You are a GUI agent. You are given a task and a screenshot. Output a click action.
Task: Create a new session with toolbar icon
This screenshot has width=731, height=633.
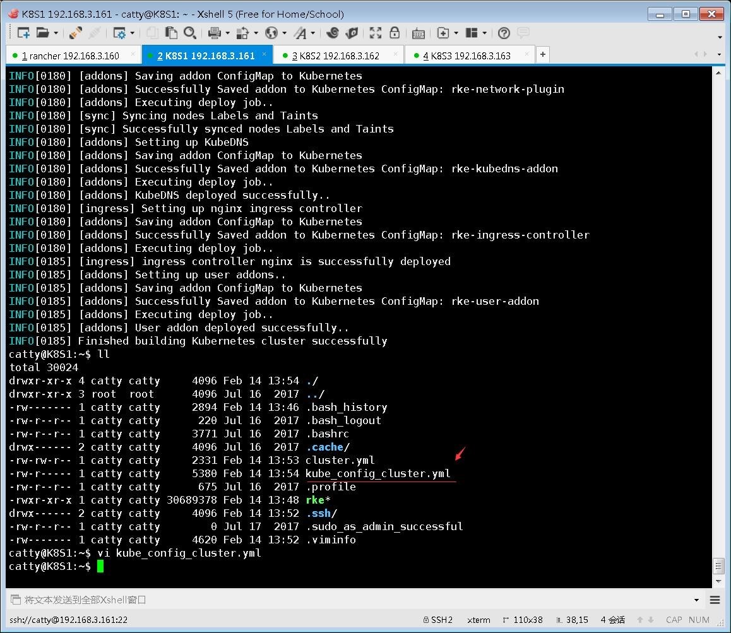coord(23,33)
